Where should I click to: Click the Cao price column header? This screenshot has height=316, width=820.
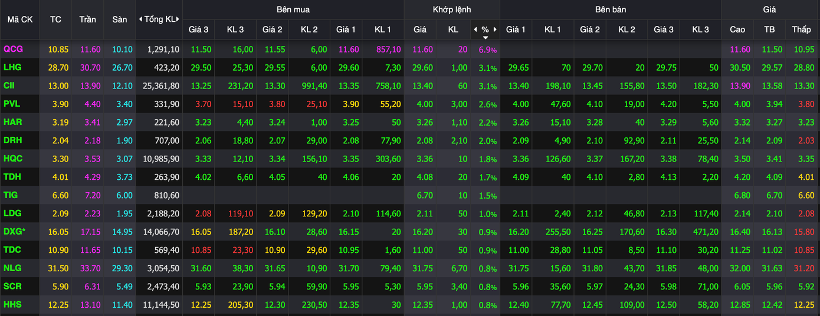(737, 29)
